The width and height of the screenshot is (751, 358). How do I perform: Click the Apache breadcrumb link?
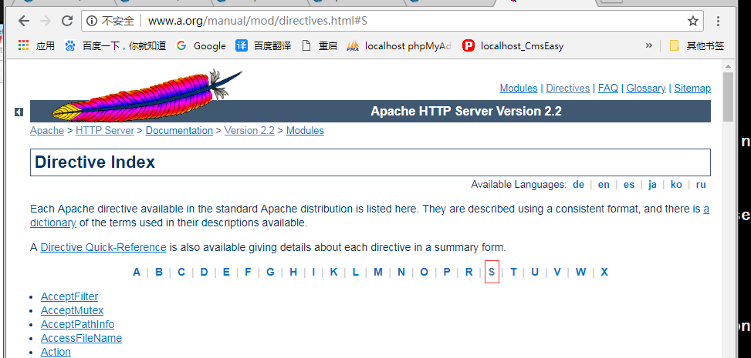[x=47, y=130]
